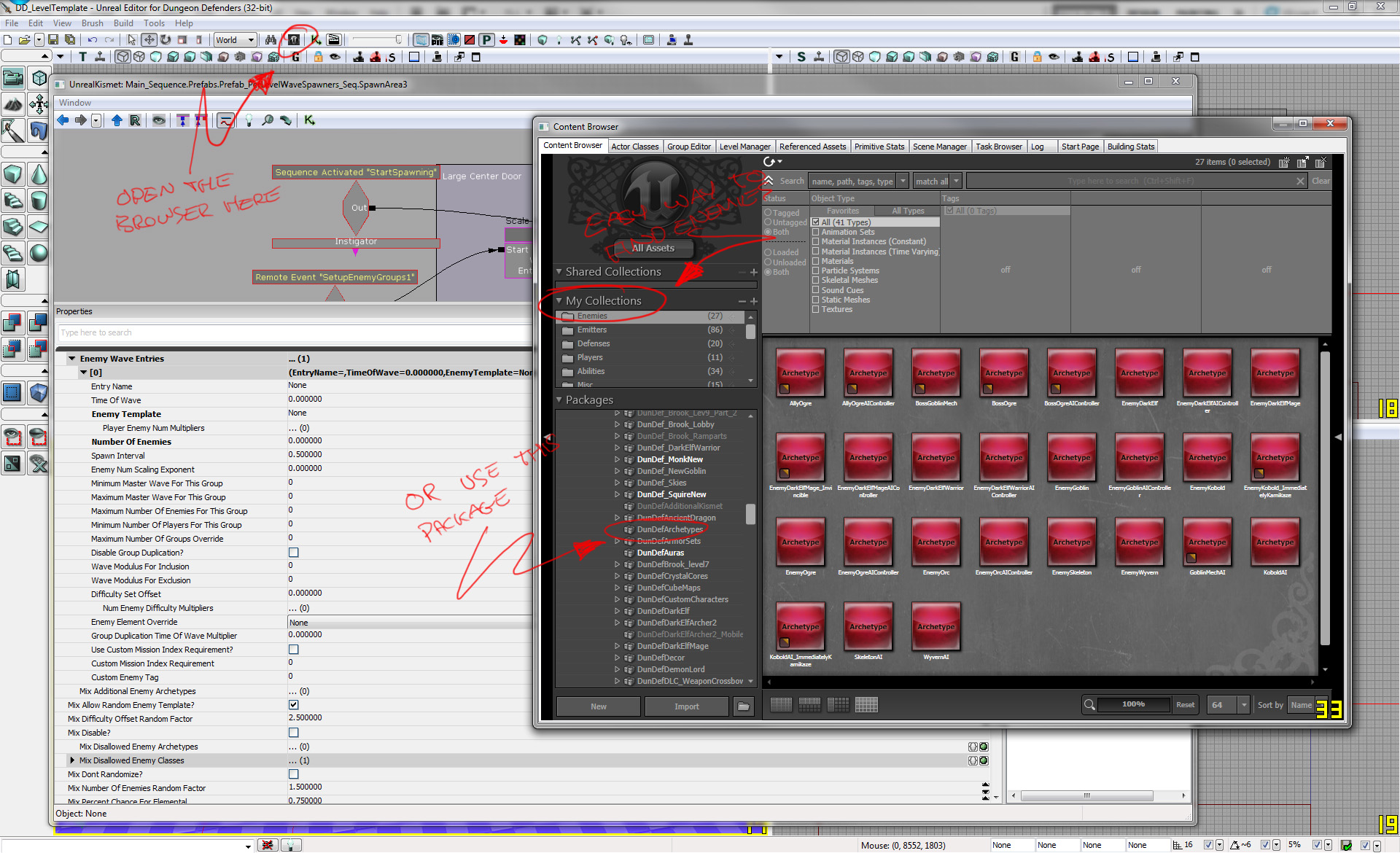Click the Kismet magnifier search icon
1400x853 pixels.
coord(268,120)
